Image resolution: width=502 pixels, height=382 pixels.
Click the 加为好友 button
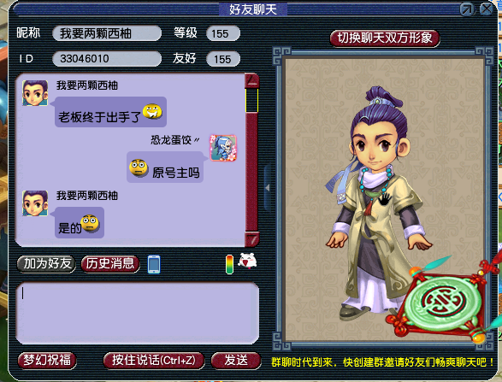pos(47,264)
